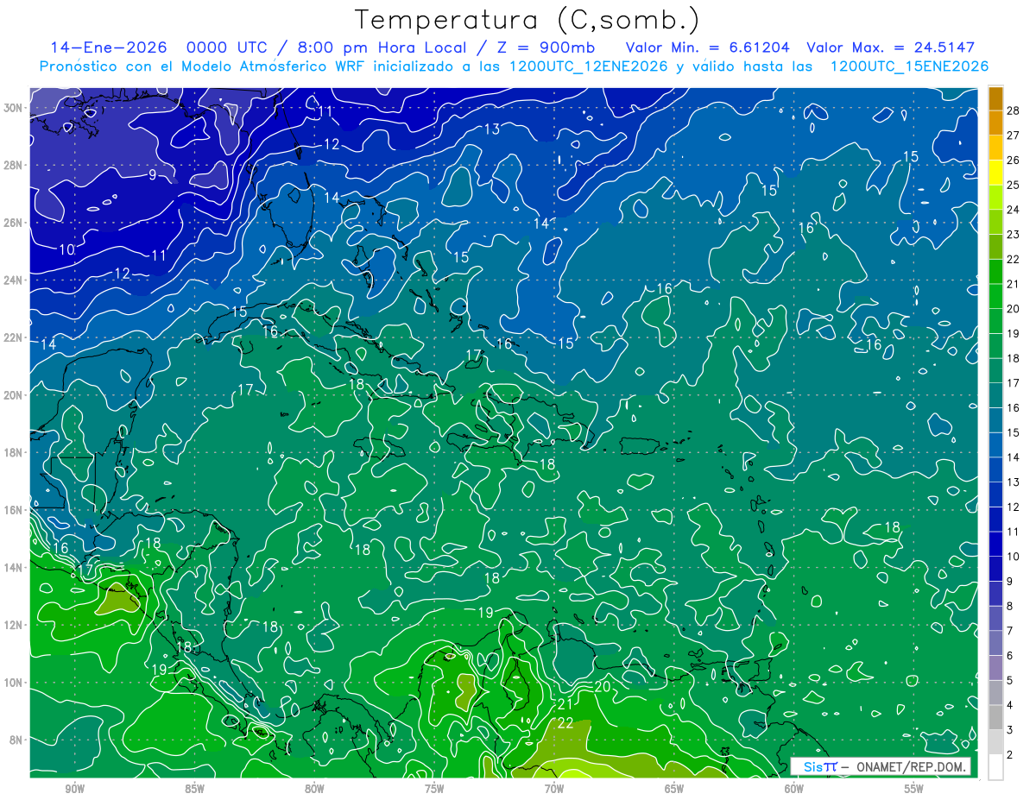This screenshot has height=800, width=1036.
Task: Click the colorbar label '28'
Action: [1014, 110]
